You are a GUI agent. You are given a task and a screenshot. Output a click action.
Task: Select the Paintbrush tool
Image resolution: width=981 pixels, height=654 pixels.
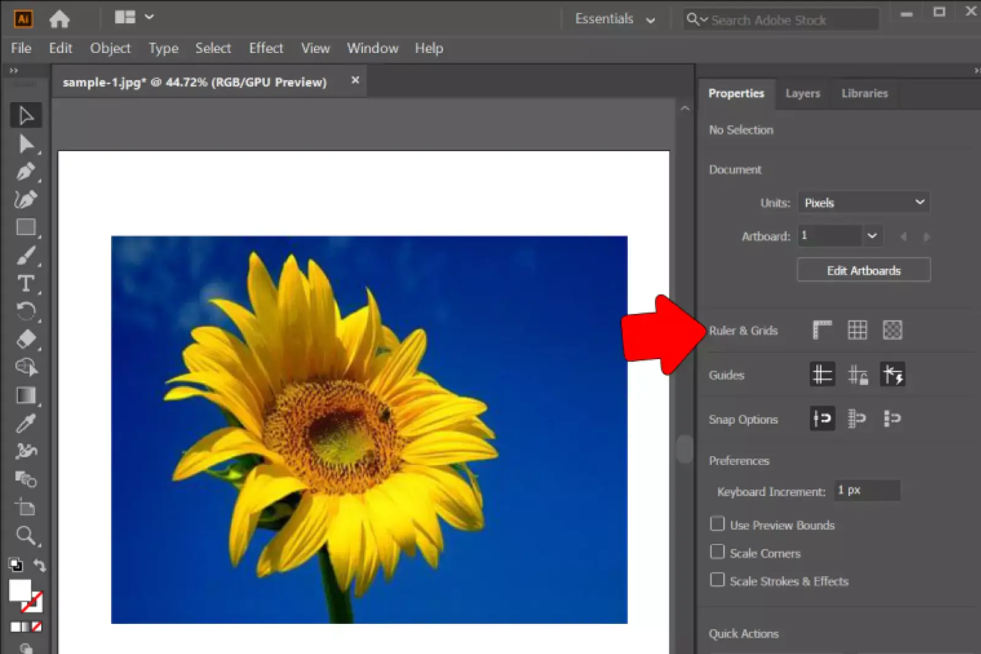[x=26, y=255]
